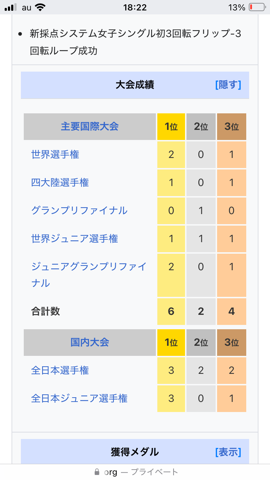
Task: Expand the 獲得メダル section with 表示
Action: pyautogui.click(x=228, y=452)
